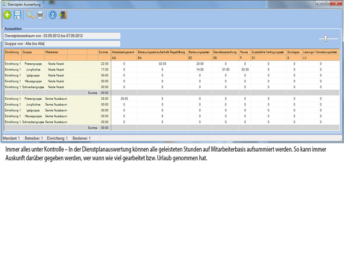
Task: Sort by the Einrichtung column header
Action: pos(12,52)
